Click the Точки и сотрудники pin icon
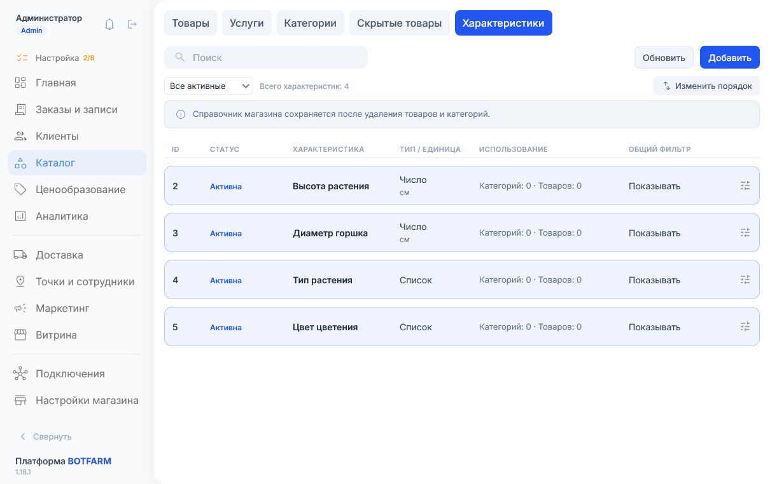The width and height of the screenshot is (770, 484). pyautogui.click(x=20, y=281)
